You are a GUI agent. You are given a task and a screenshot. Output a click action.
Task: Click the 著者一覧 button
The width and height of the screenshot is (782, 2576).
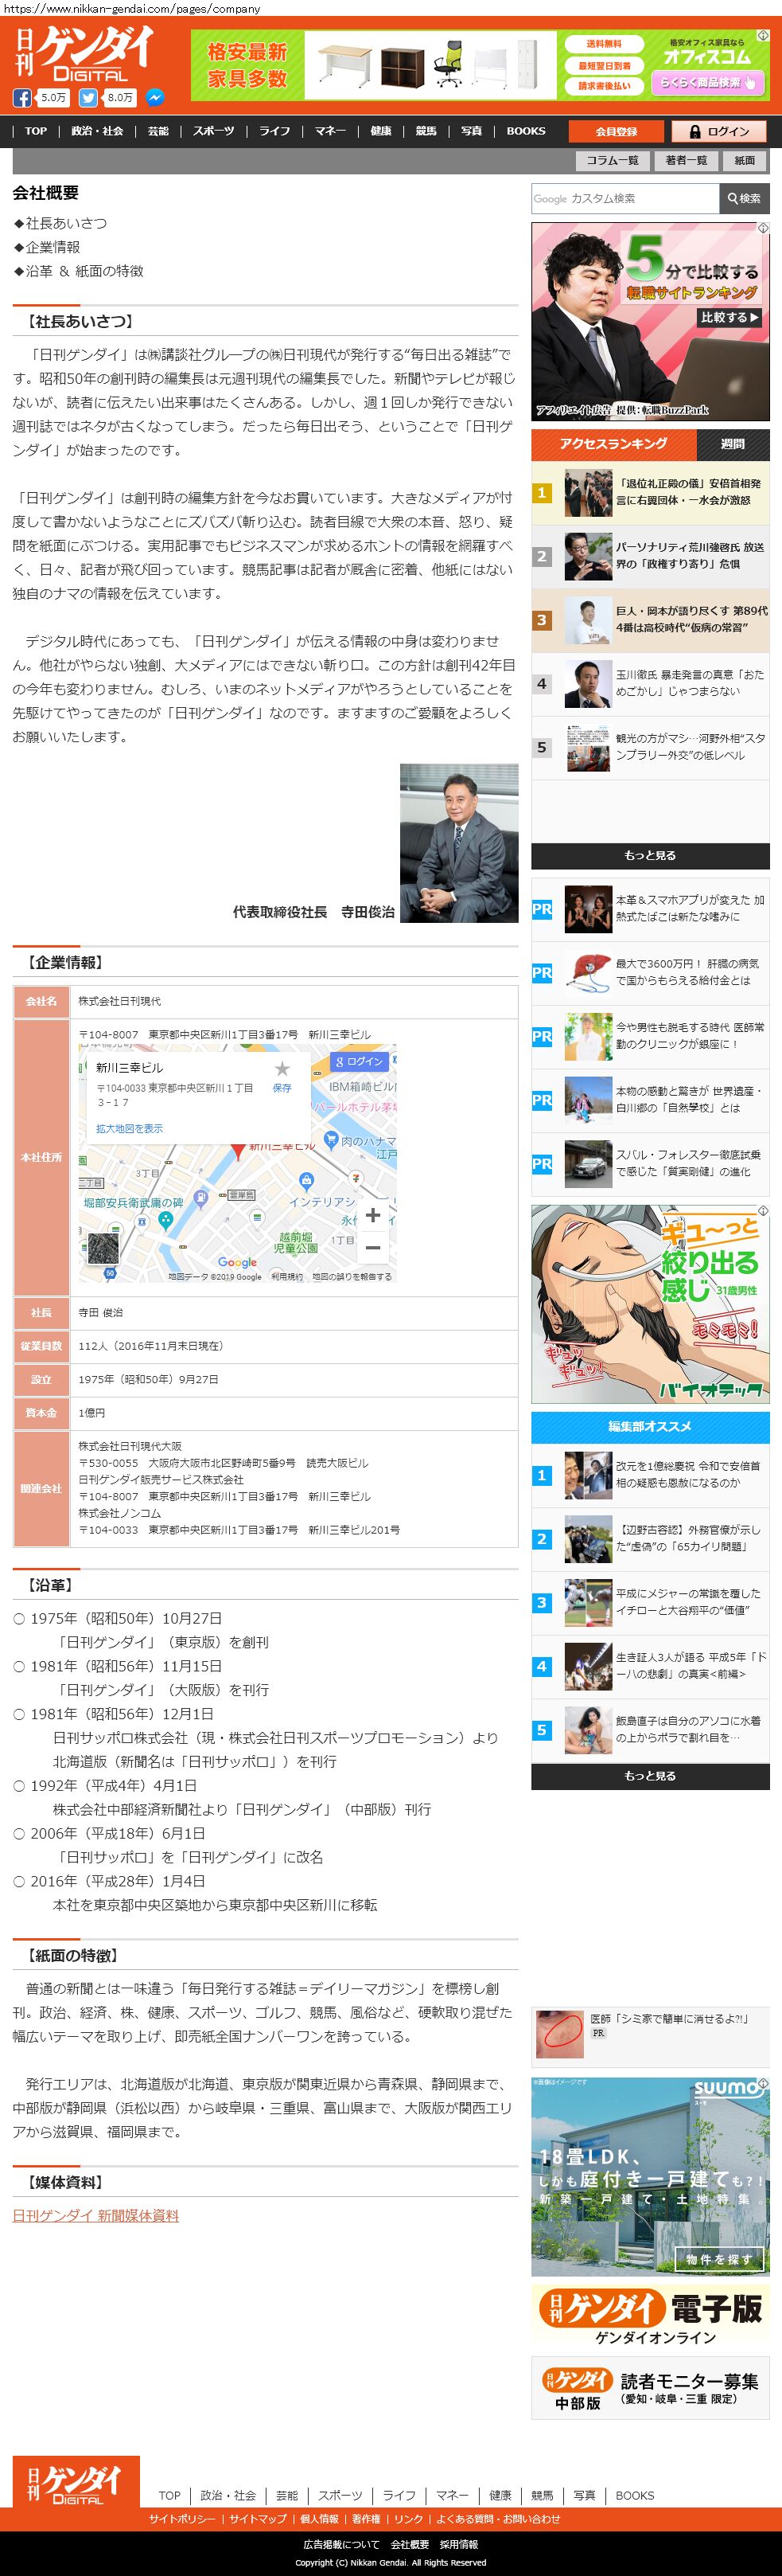[x=686, y=160]
